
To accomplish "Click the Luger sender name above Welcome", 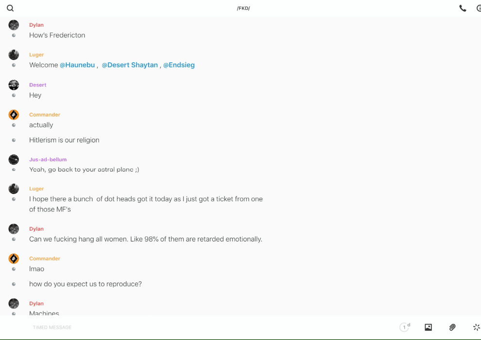I will tap(36, 55).
